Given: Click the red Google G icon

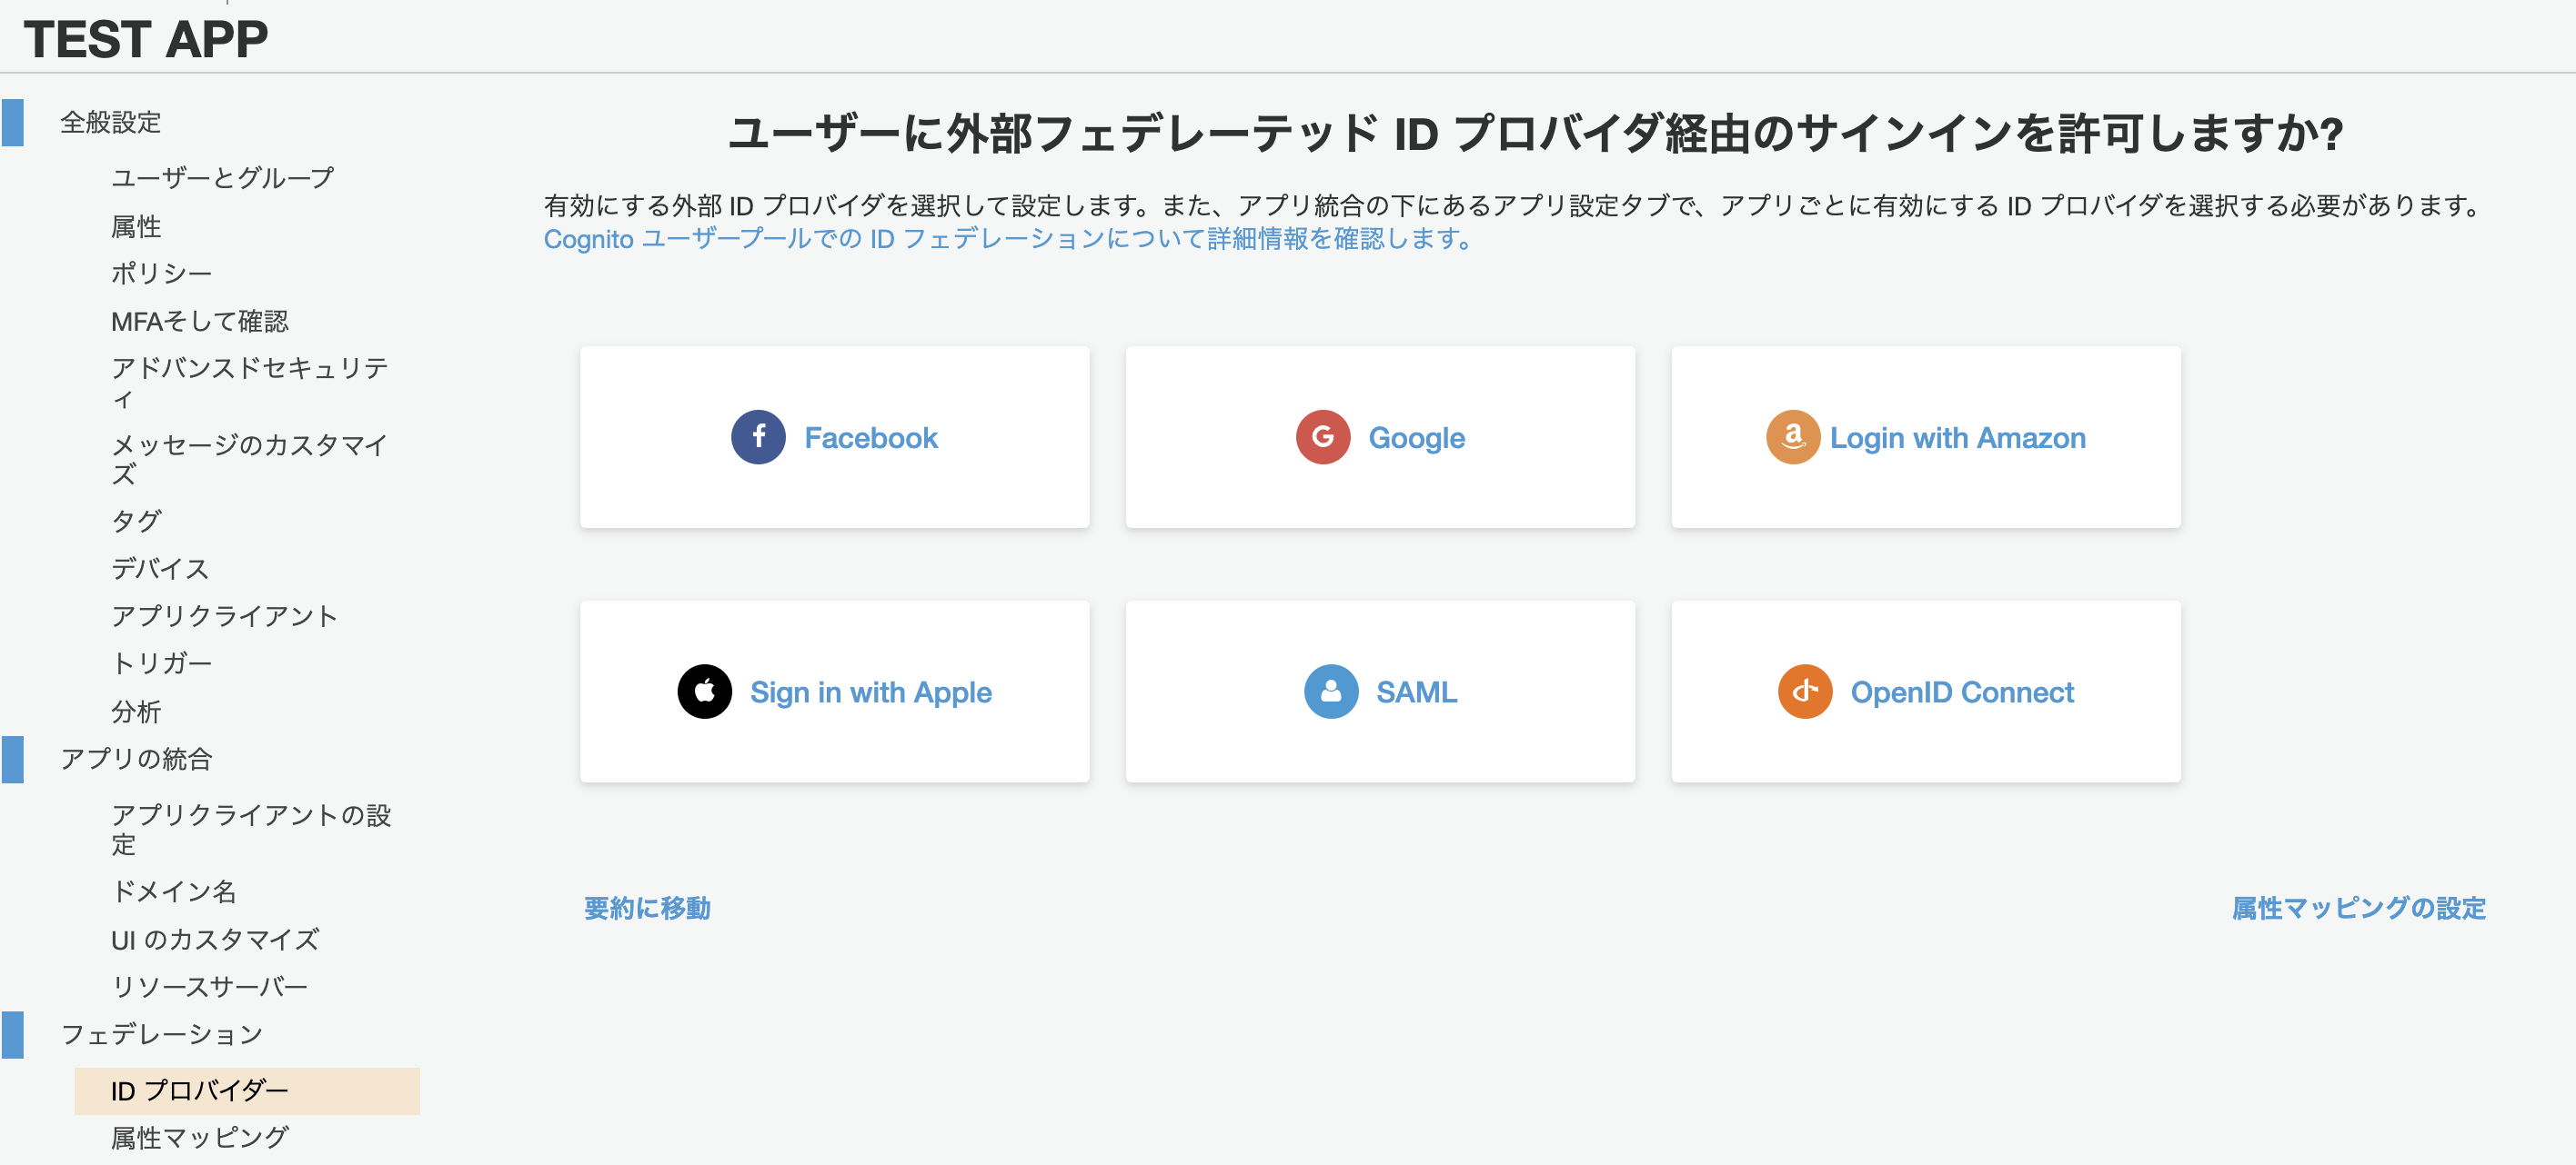Looking at the screenshot, I should tap(1322, 436).
